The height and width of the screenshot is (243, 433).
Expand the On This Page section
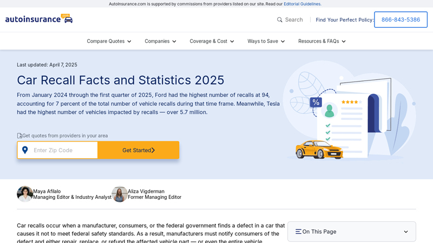tap(351, 232)
